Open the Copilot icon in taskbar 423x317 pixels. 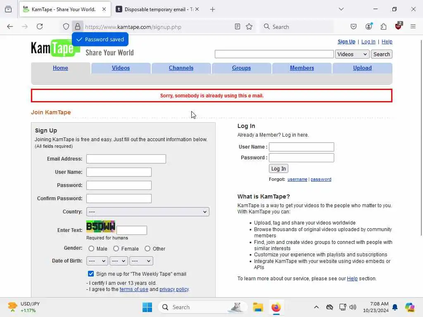pos(410,307)
